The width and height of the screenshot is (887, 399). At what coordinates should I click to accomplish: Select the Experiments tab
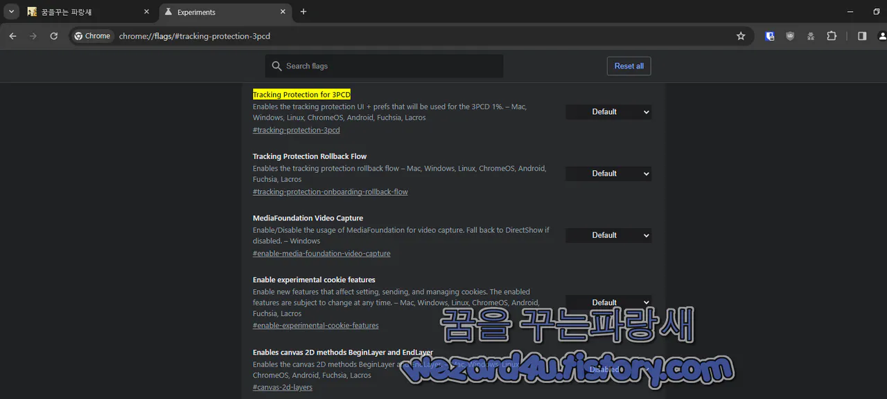[x=226, y=12]
